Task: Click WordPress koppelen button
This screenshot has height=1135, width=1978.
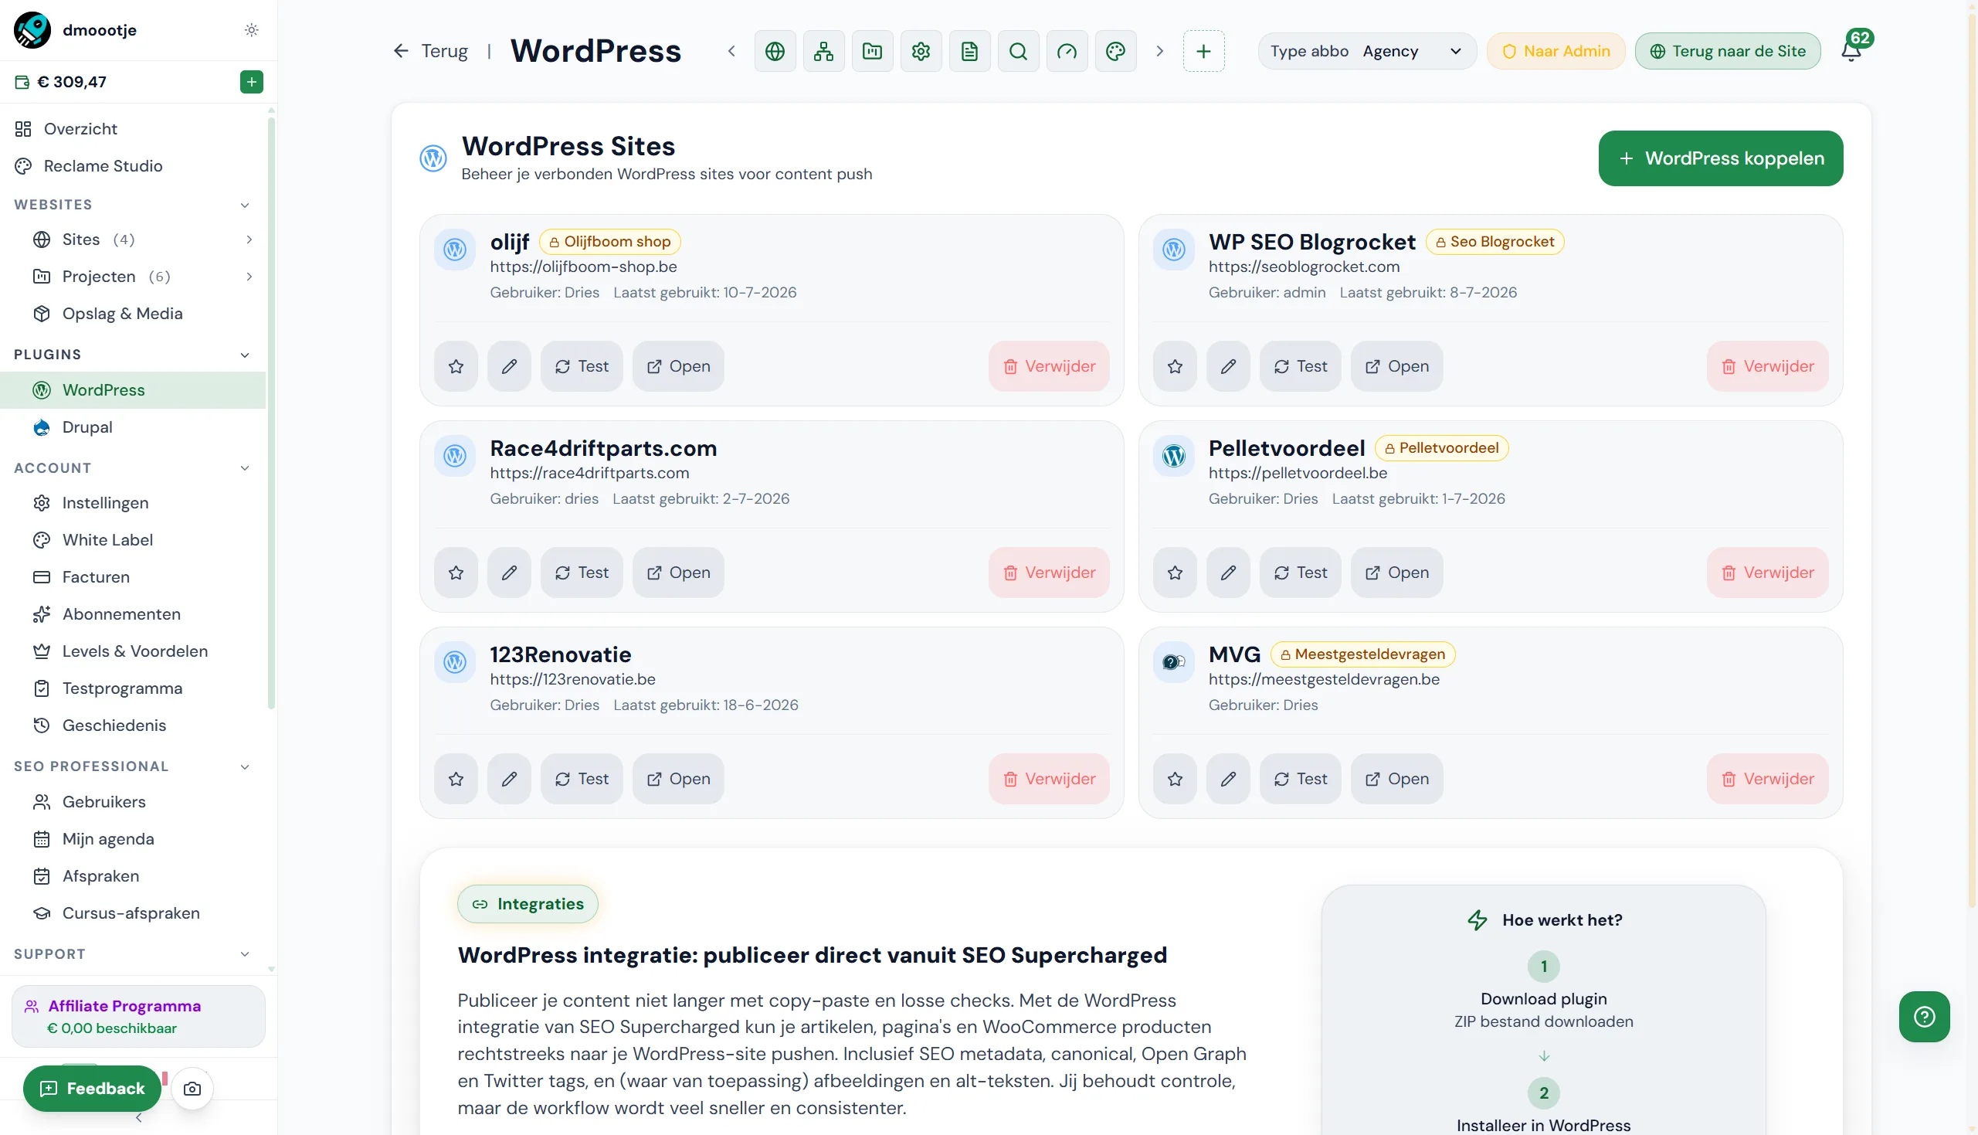Action: click(x=1720, y=158)
